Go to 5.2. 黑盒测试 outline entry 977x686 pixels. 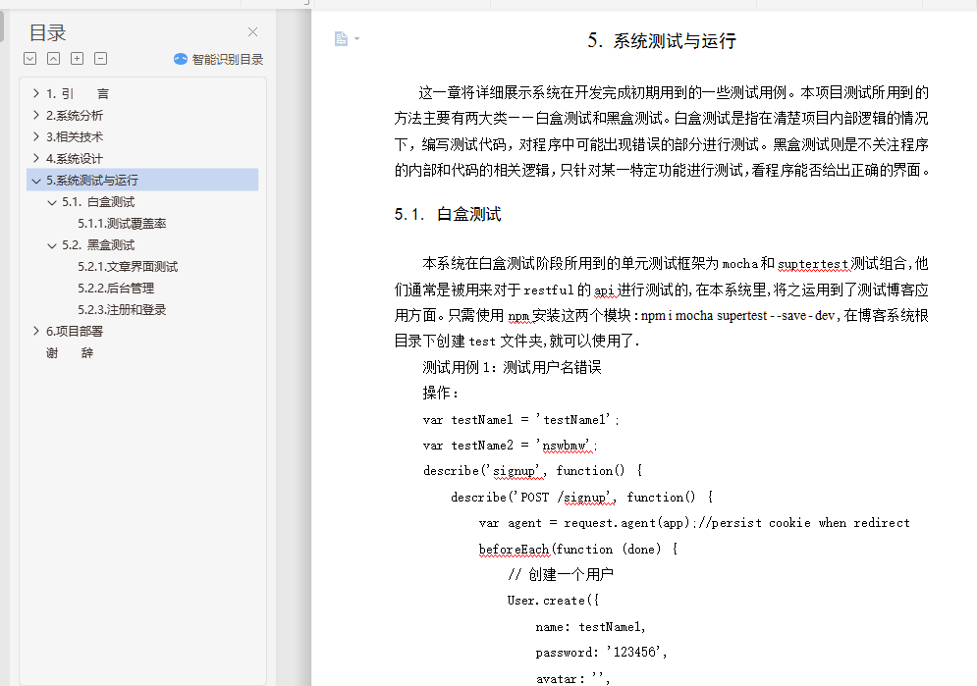(x=98, y=244)
